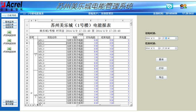Click the 打印 button
The image size is (196, 112).
point(161,68)
